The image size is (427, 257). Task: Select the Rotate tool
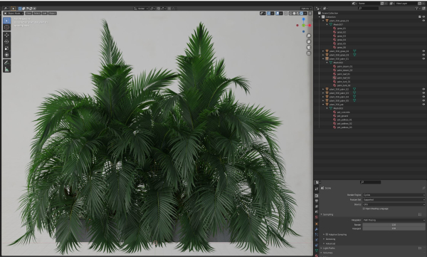(7, 42)
